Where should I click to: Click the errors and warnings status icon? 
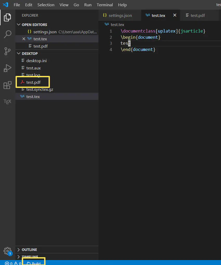pyautogui.click(x=12, y=263)
